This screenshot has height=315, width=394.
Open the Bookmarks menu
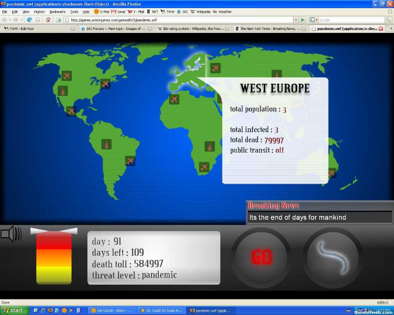pos(57,12)
